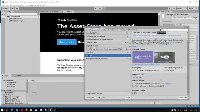Open Visual Studio Code Unity Integration thumbnail

click(143, 57)
